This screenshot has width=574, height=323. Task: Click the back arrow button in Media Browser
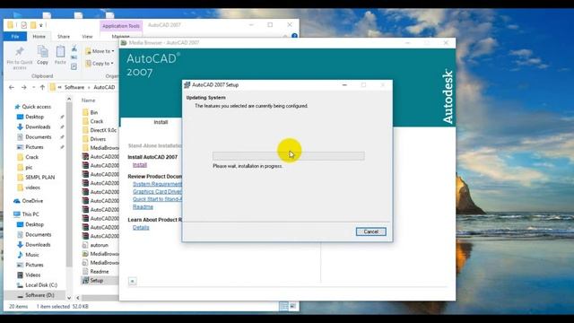coord(132,281)
